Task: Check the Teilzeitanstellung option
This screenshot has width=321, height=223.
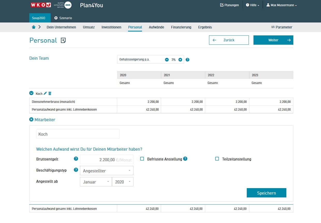Action: click(217, 159)
